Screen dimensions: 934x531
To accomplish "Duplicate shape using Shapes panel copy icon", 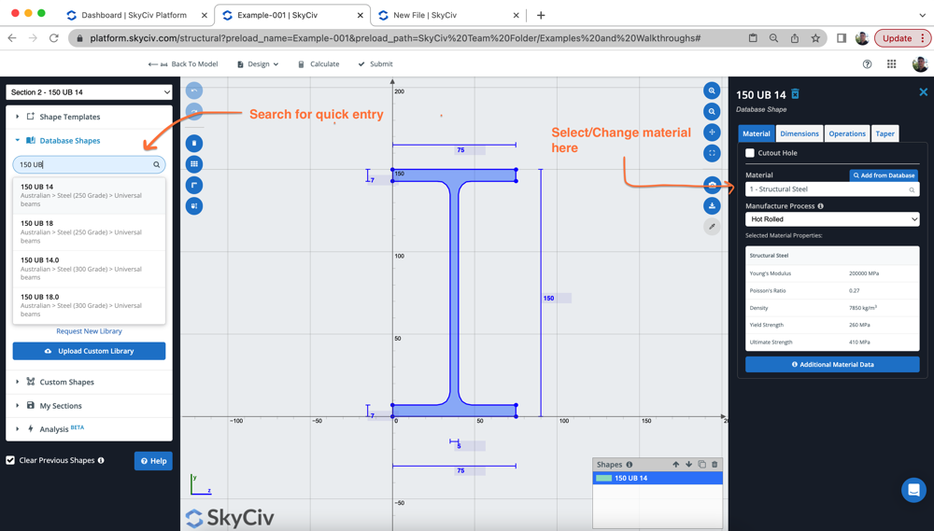I will coord(701,465).
